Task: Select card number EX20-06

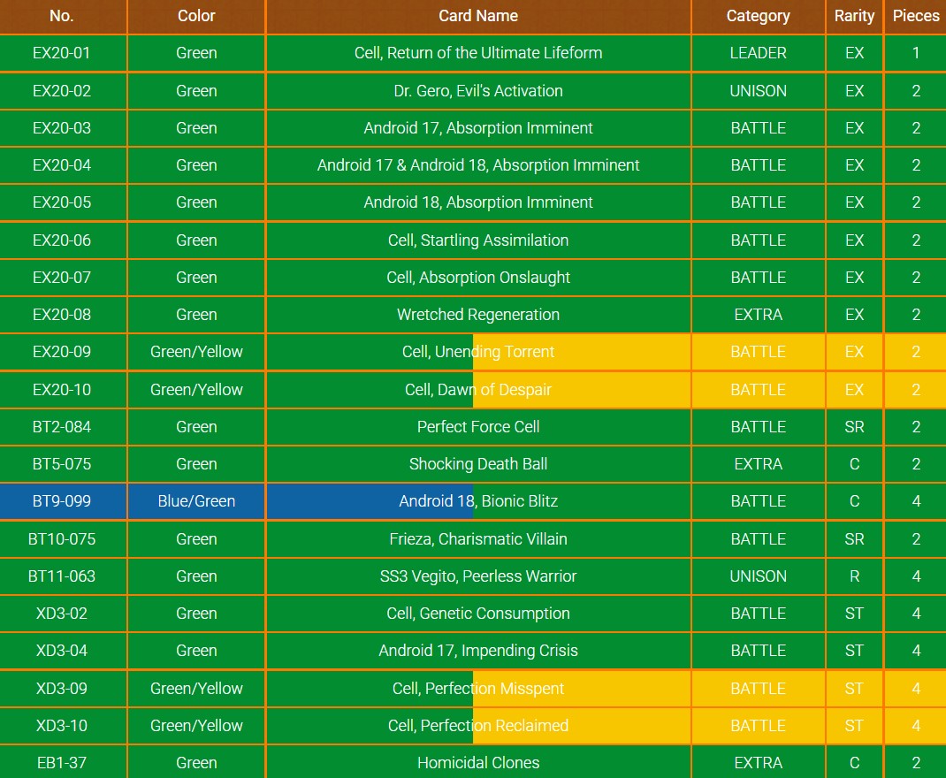Action: pos(62,240)
